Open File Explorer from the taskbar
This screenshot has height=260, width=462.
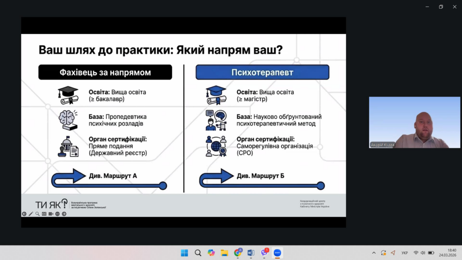coord(224,253)
